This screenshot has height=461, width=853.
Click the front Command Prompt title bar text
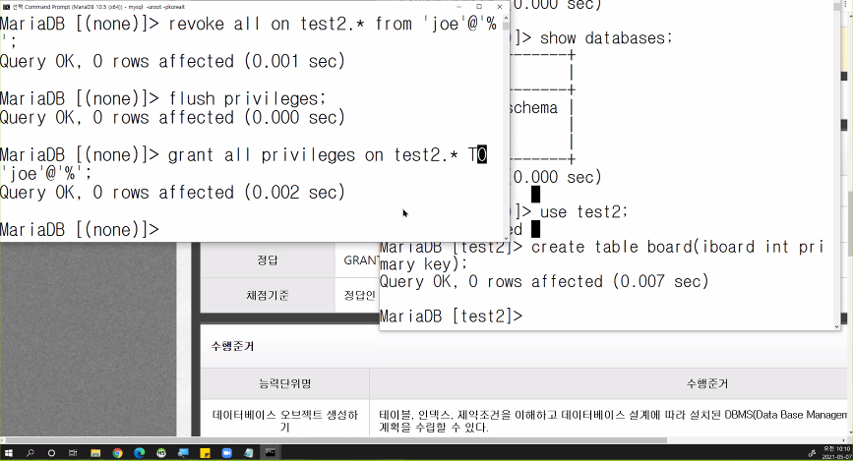(98, 7)
